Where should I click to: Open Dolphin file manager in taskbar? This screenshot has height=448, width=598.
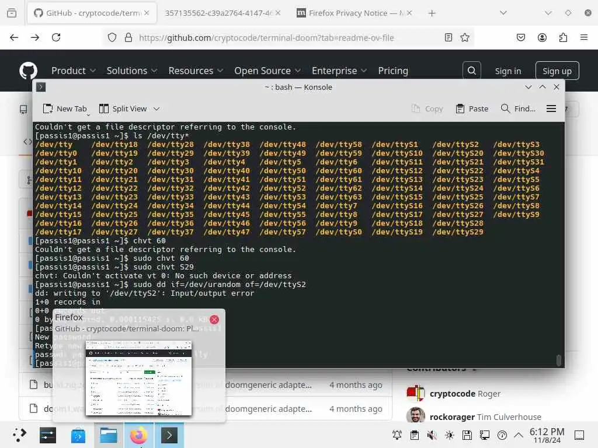pyautogui.click(x=108, y=435)
